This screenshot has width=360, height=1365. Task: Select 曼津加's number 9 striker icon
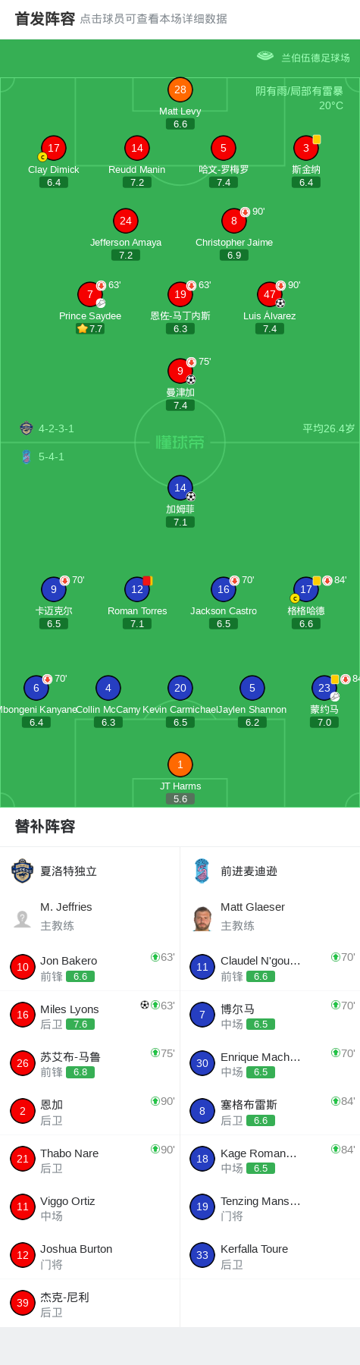pos(180,371)
